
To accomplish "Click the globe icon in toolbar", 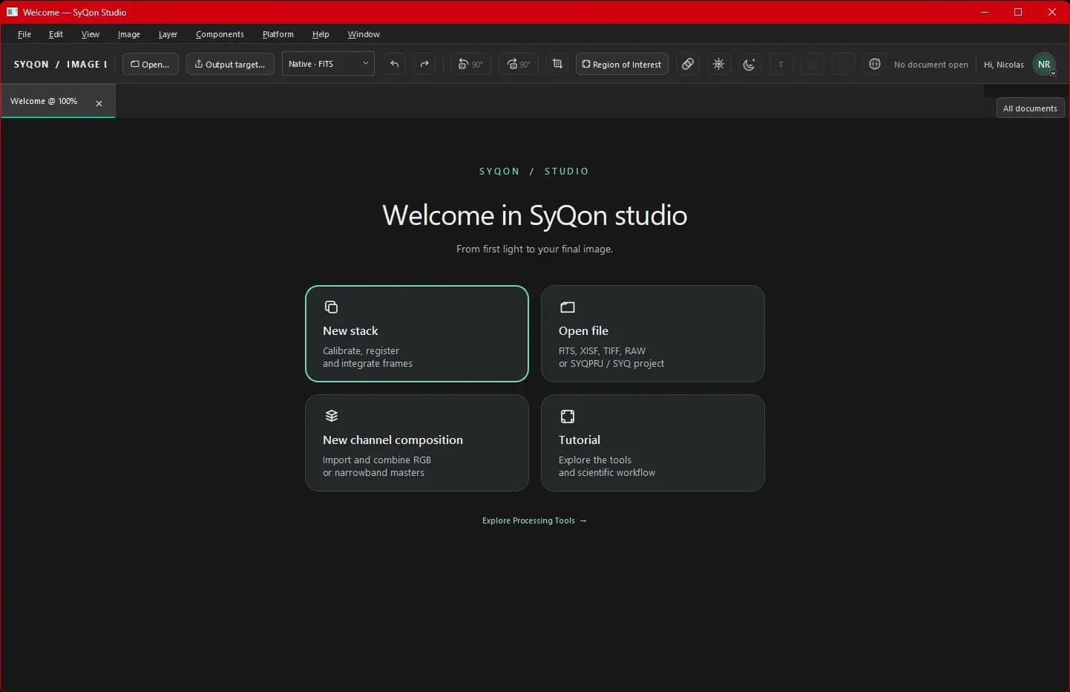I will pos(875,64).
